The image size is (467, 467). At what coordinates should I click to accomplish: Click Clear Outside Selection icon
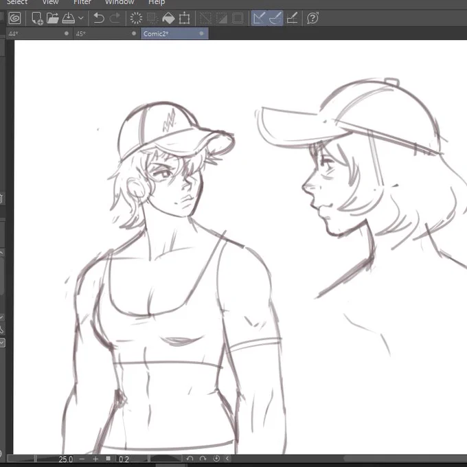[152, 18]
